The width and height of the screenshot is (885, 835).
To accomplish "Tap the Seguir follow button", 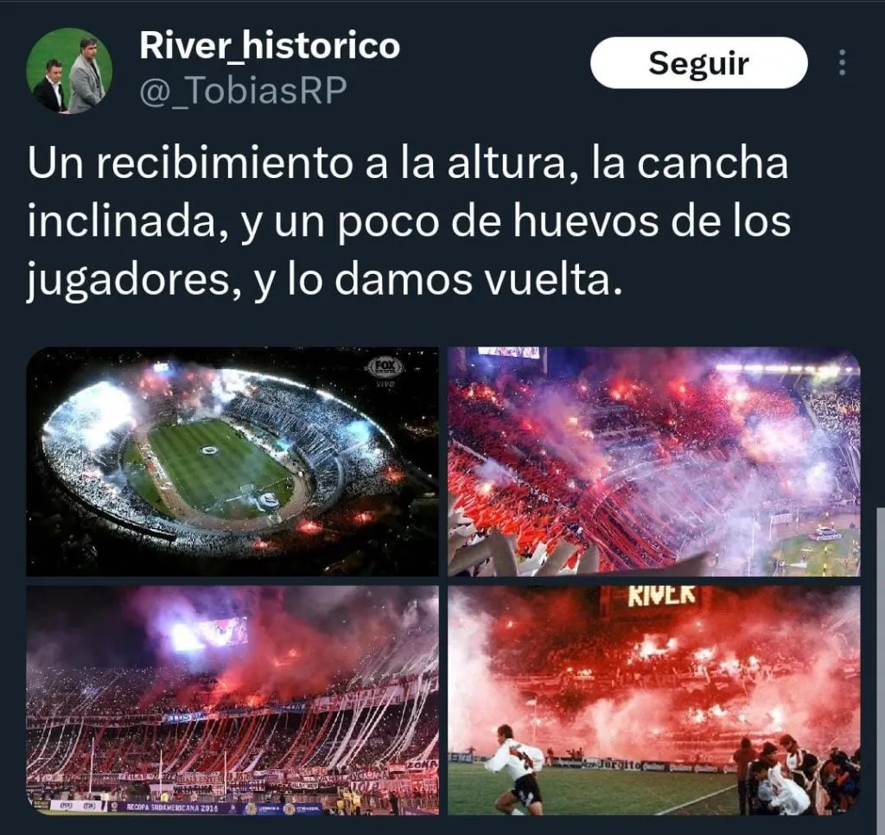I will 698,62.
